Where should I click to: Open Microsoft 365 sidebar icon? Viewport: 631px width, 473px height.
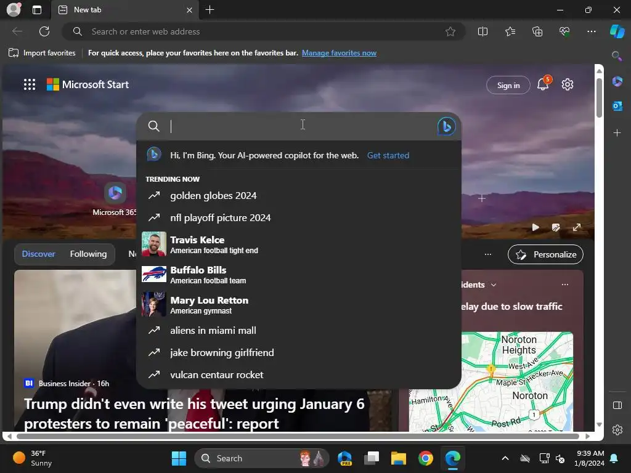pos(617,82)
